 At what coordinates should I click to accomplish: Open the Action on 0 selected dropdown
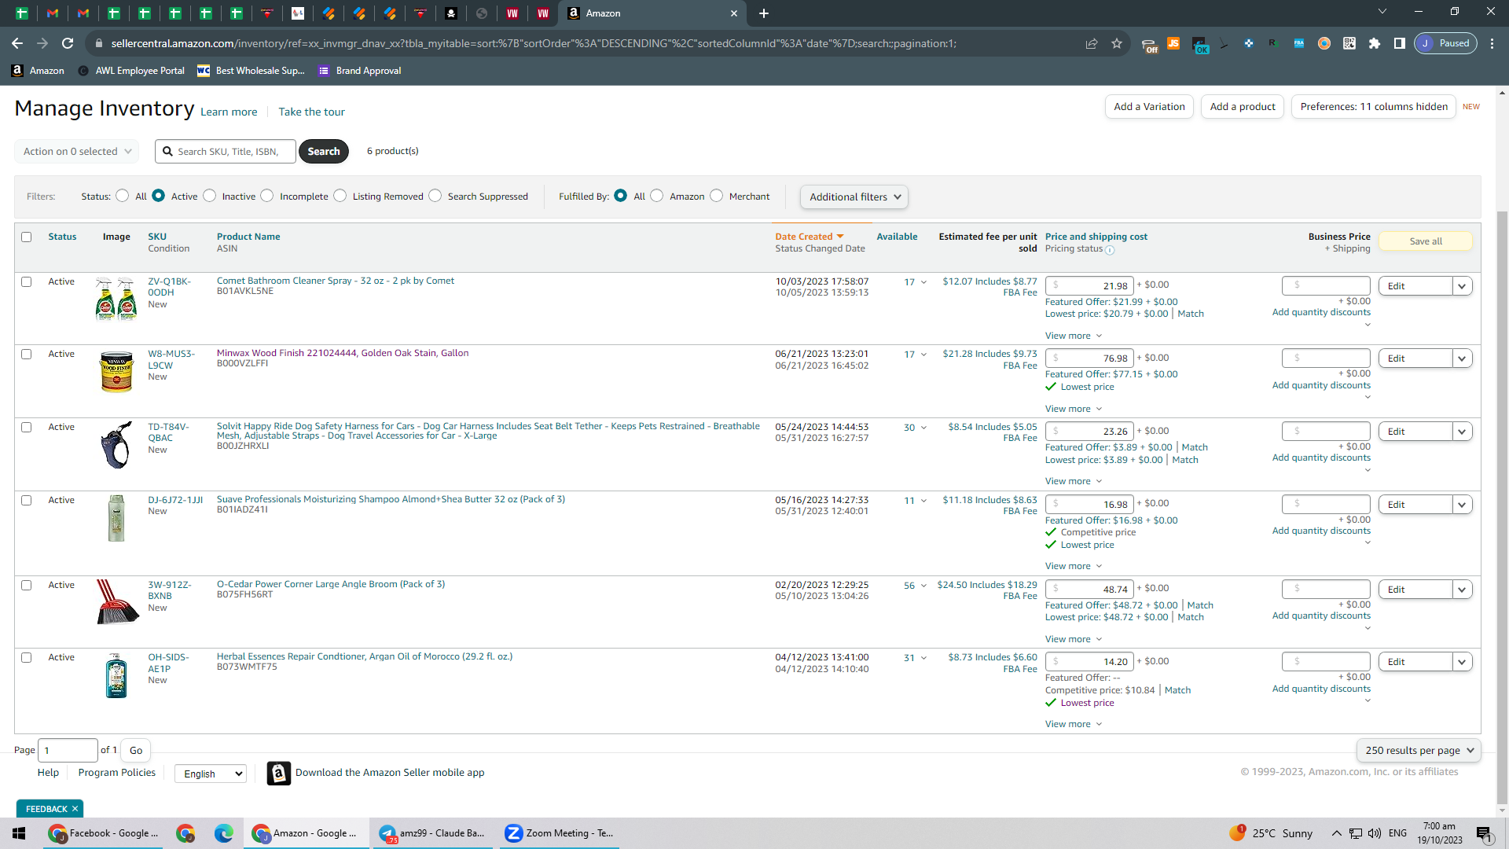click(x=77, y=152)
